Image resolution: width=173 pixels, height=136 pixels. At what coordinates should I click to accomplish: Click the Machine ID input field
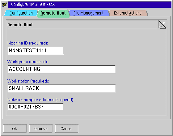[x=36, y=51]
